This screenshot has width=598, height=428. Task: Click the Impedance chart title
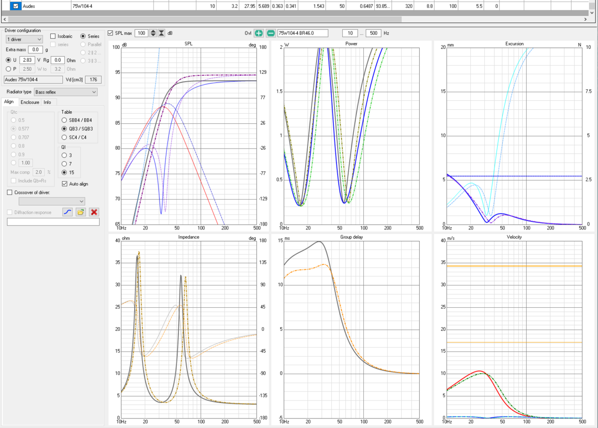tap(188, 237)
